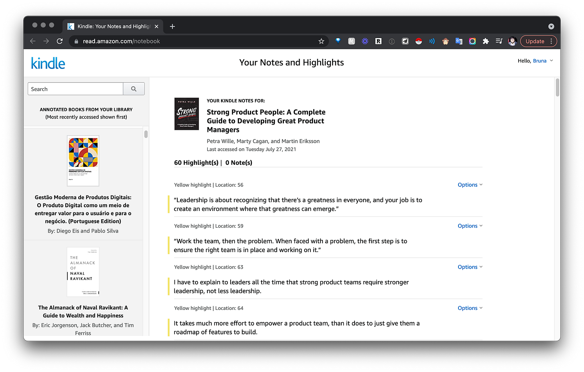Click the Strong Product People book cover
Screen dimensions: 584x372
(187, 114)
